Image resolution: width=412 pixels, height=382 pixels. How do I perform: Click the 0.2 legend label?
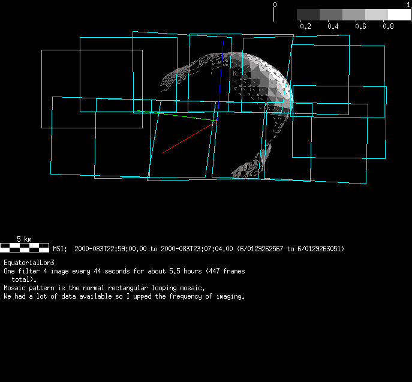click(305, 26)
